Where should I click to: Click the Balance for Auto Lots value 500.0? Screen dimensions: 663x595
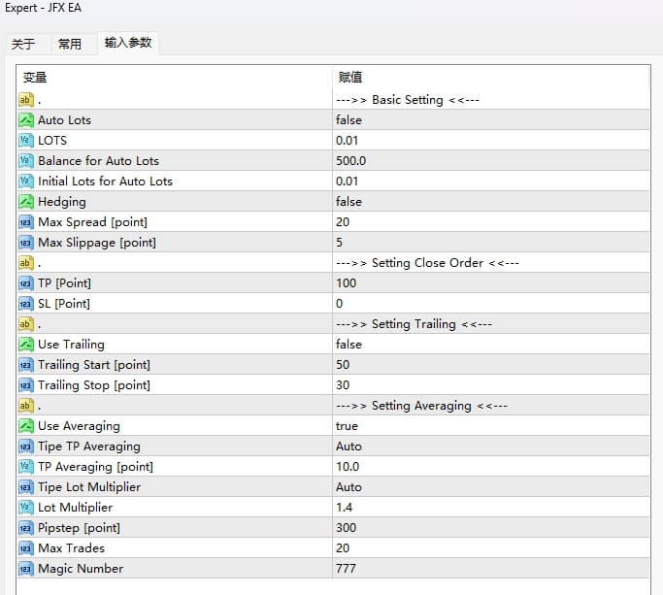point(351,161)
